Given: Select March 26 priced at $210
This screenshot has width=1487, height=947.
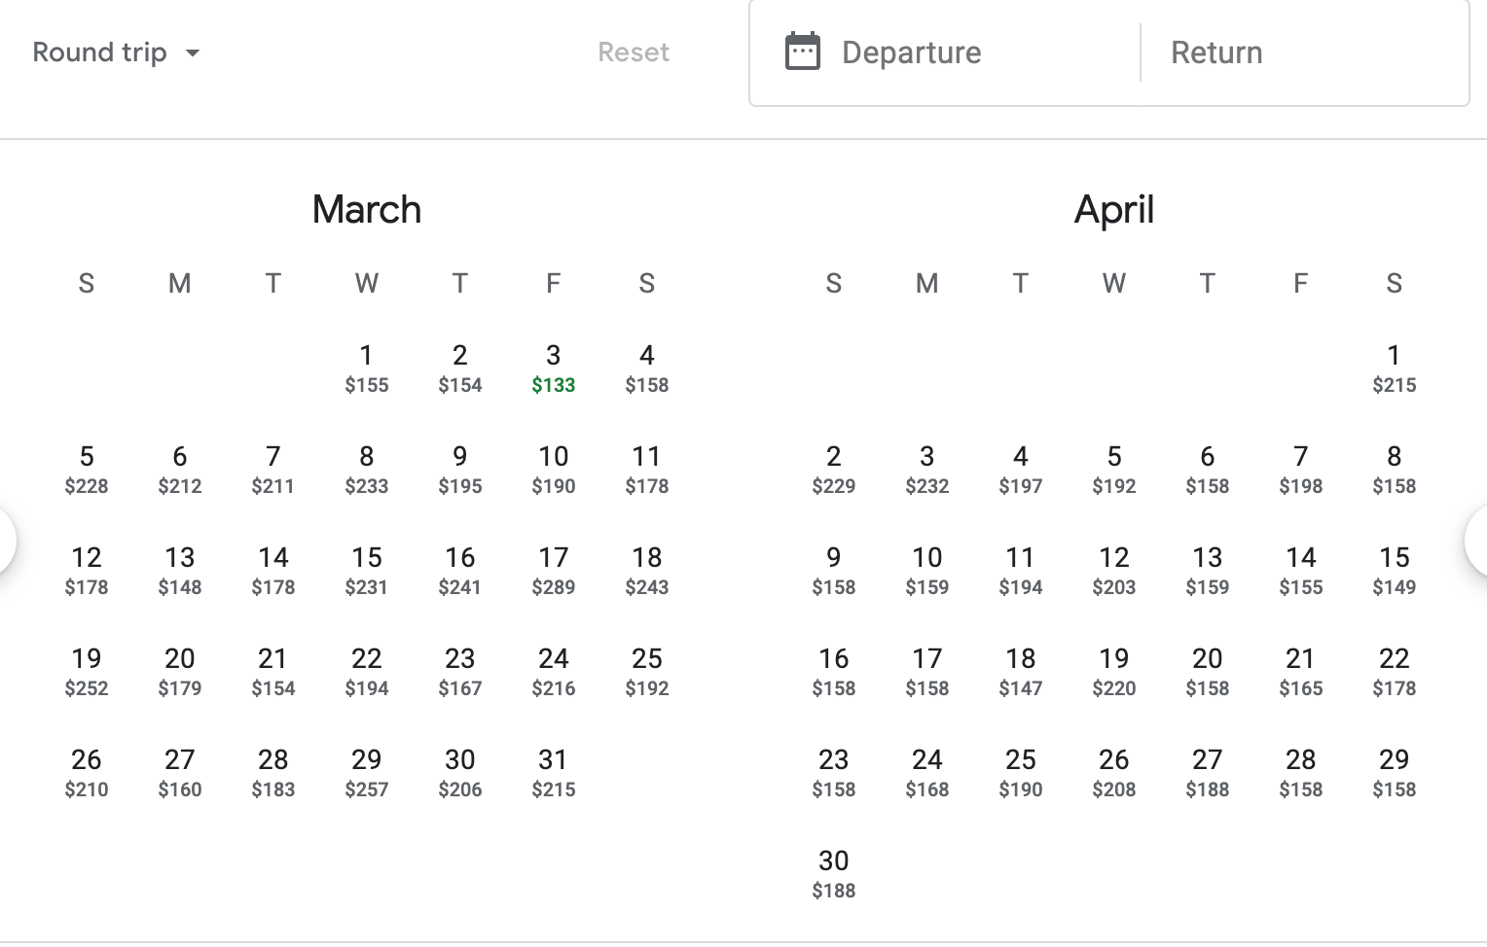Looking at the screenshot, I should click(87, 772).
